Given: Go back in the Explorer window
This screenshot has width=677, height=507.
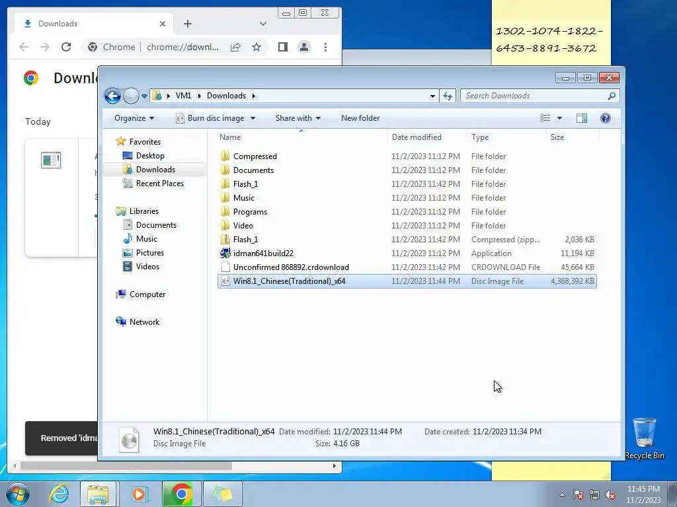Looking at the screenshot, I should (112, 96).
